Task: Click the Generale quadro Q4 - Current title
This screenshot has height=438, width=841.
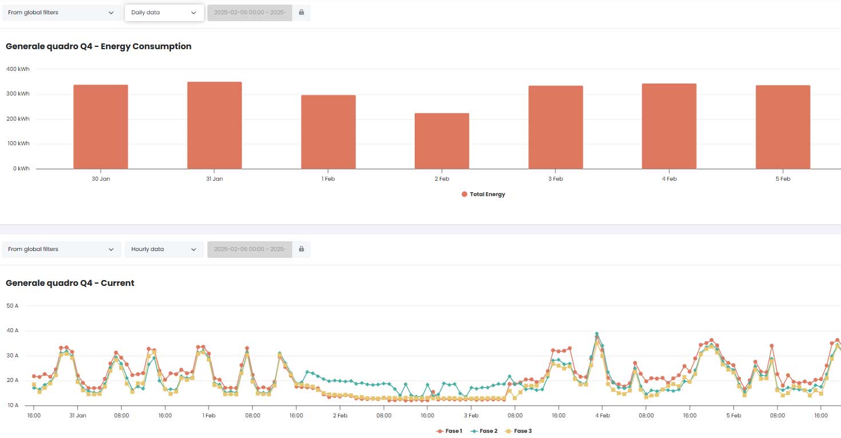Action: tap(70, 283)
